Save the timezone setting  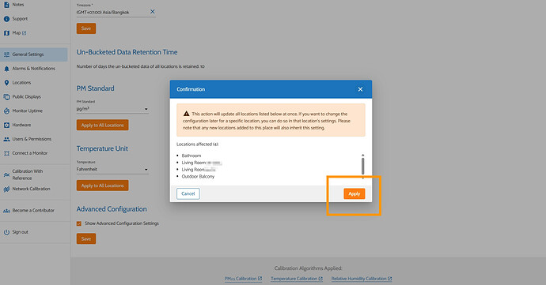[x=86, y=28]
